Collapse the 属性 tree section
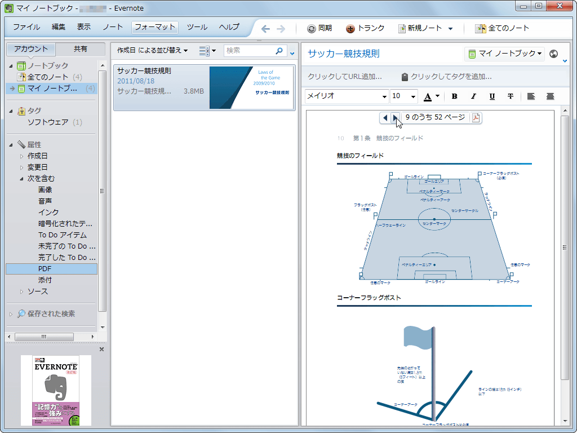577x433 pixels. tap(11, 145)
